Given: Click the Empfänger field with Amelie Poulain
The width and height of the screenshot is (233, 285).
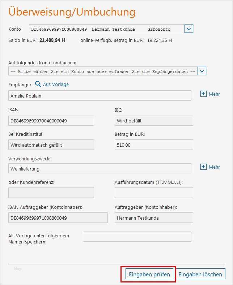Looking at the screenshot, I should pyautogui.click(x=99, y=96).
